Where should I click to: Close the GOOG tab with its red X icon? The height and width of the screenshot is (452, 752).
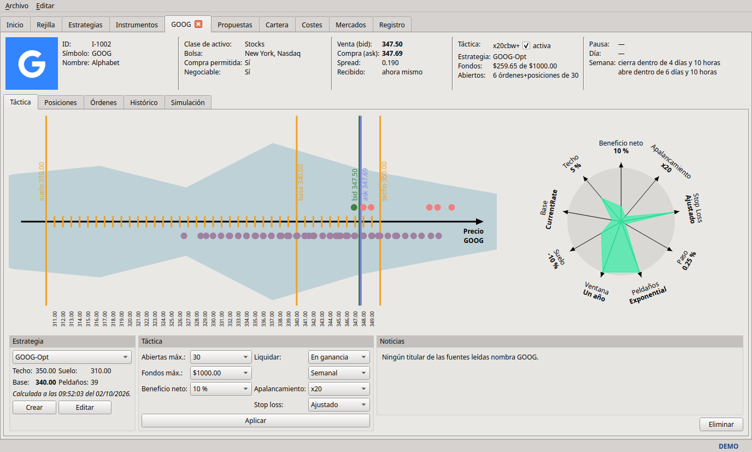[198, 24]
